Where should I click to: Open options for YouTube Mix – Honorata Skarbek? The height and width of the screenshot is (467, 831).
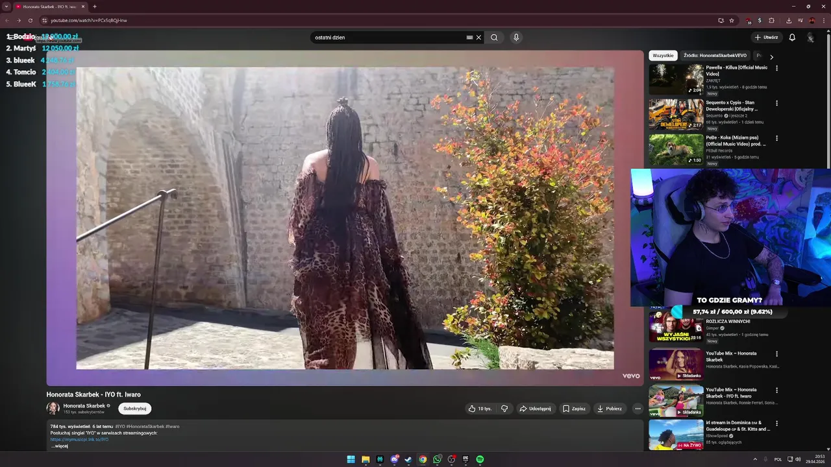pyautogui.click(x=776, y=354)
